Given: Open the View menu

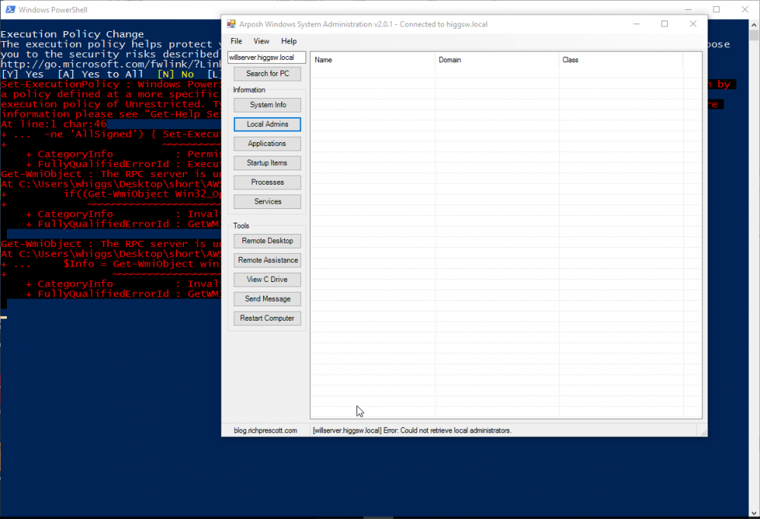Looking at the screenshot, I should click(261, 41).
